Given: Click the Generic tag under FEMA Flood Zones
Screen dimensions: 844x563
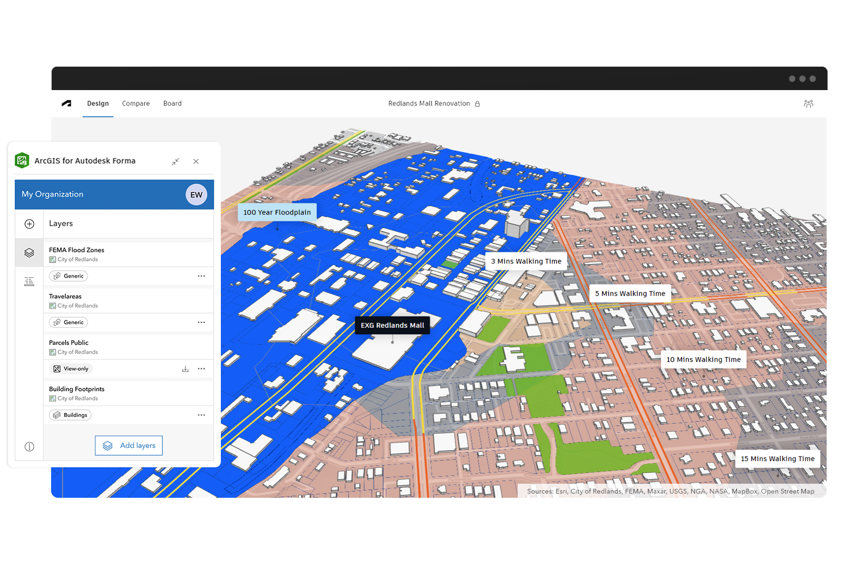Looking at the screenshot, I should (68, 276).
